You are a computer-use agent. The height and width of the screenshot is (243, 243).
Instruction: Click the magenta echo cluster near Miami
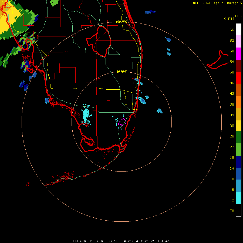(121, 122)
